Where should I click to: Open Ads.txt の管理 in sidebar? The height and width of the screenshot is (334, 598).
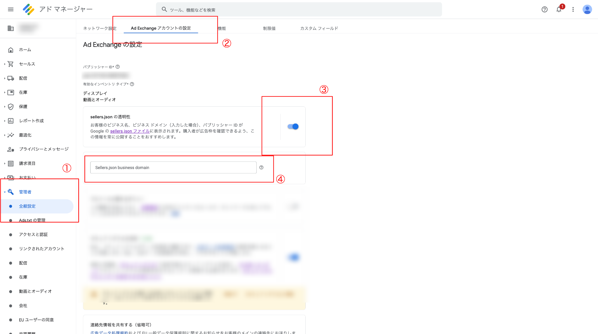point(32,220)
